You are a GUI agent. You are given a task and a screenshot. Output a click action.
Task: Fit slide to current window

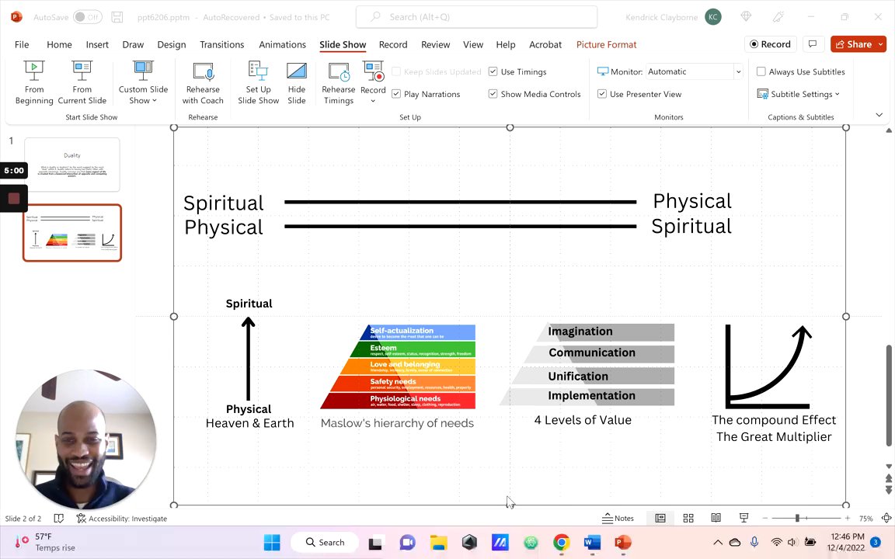click(x=886, y=518)
